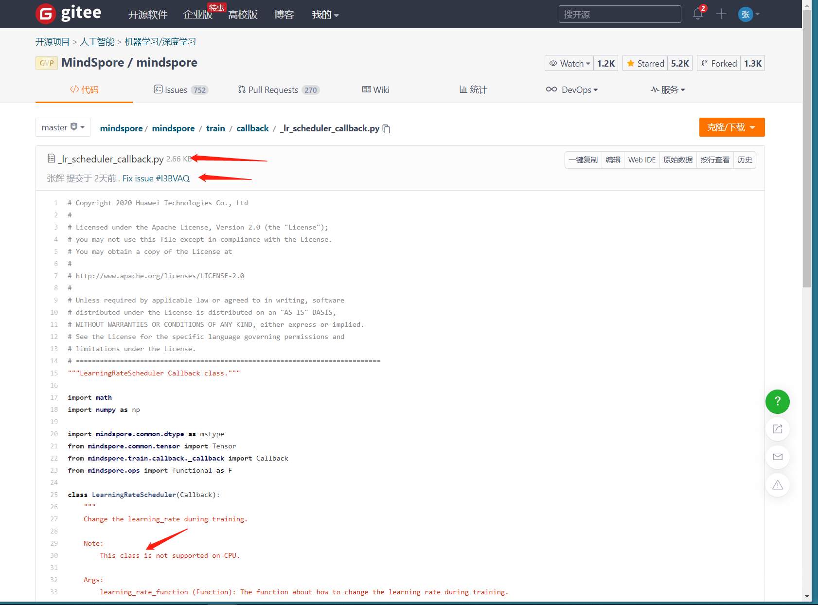This screenshot has height=605, width=818.
Task: Click the Forked button
Action: [x=719, y=63]
